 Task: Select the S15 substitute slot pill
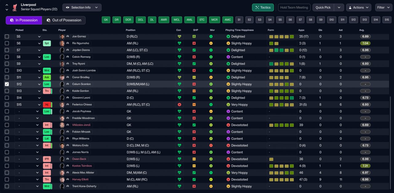tap(387, 20)
